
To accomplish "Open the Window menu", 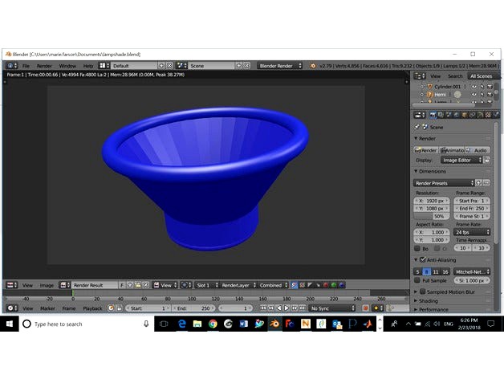I will (x=67, y=66).
